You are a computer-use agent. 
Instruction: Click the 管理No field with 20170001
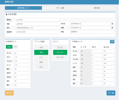coord(38,20)
